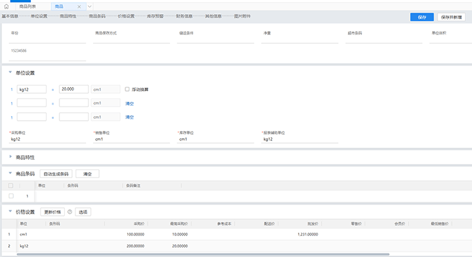The width and height of the screenshot is (472, 257).
Task: Jump to 单位设置 in the step navigation
Action: 39,16
